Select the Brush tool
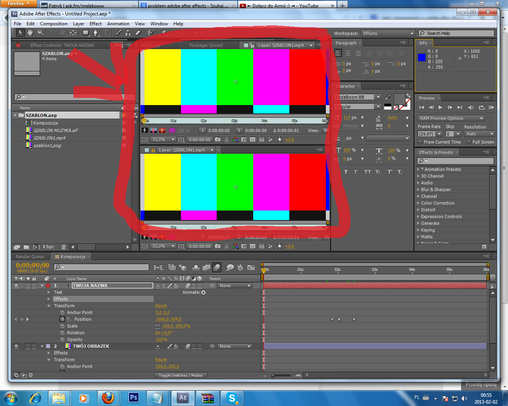This screenshot has height=406, width=508. coord(118,33)
